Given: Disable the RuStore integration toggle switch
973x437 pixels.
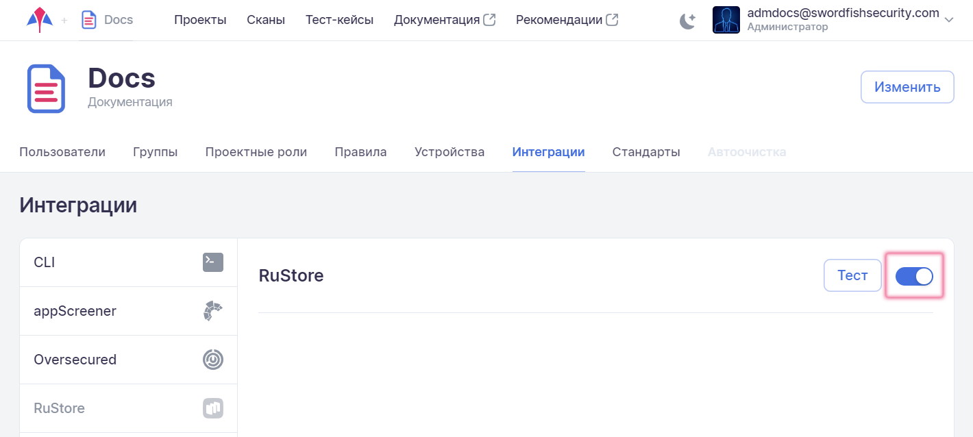Looking at the screenshot, I should tap(914, 275).
